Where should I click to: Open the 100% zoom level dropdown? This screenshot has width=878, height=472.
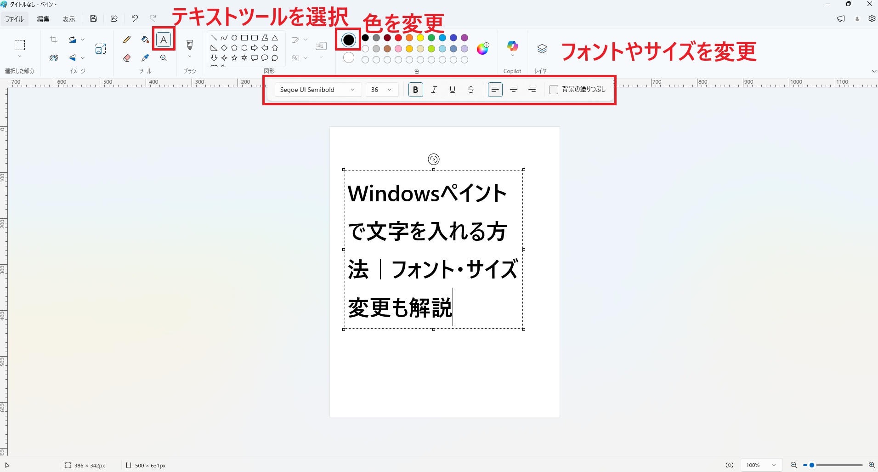tap(761, 465)
